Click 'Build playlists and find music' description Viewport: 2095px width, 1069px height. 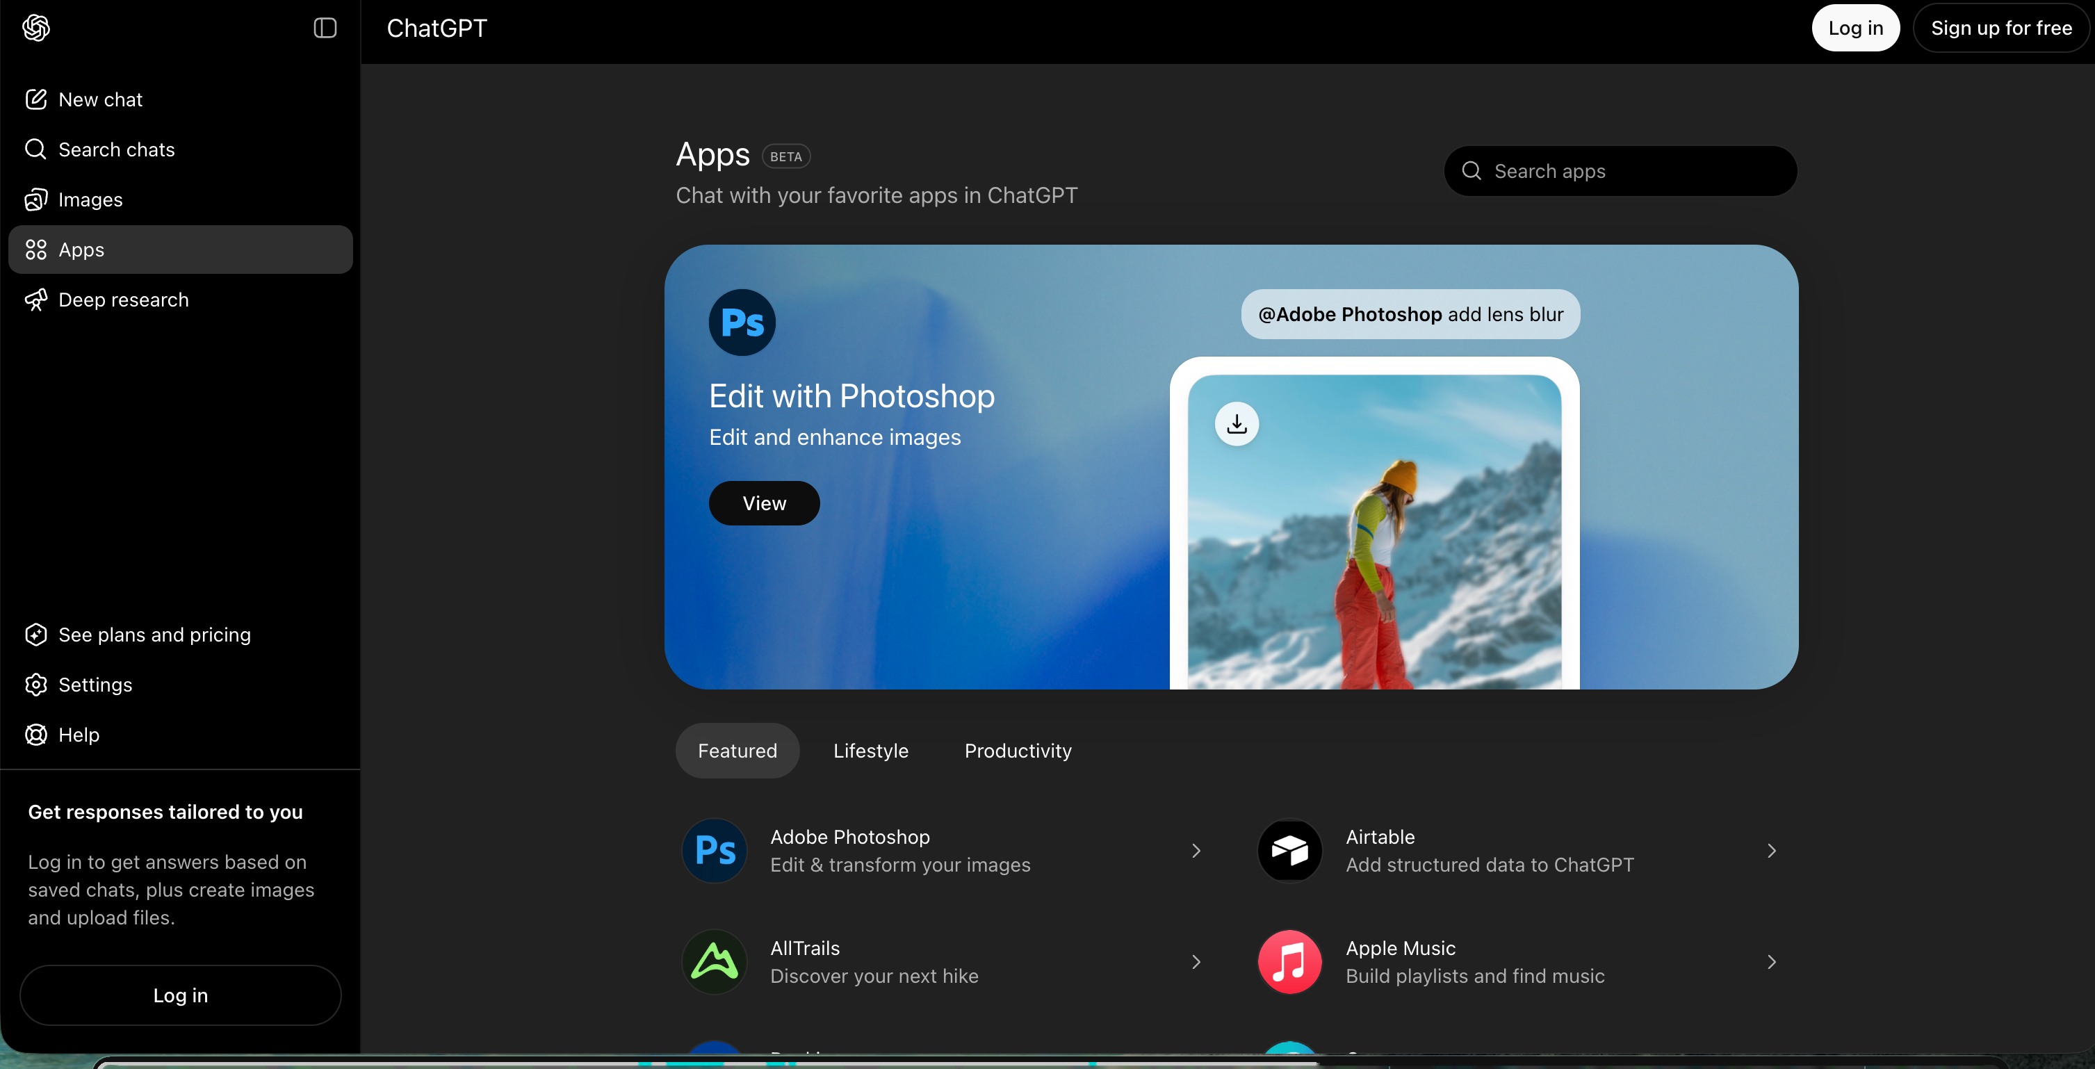tap(1475, 977)
